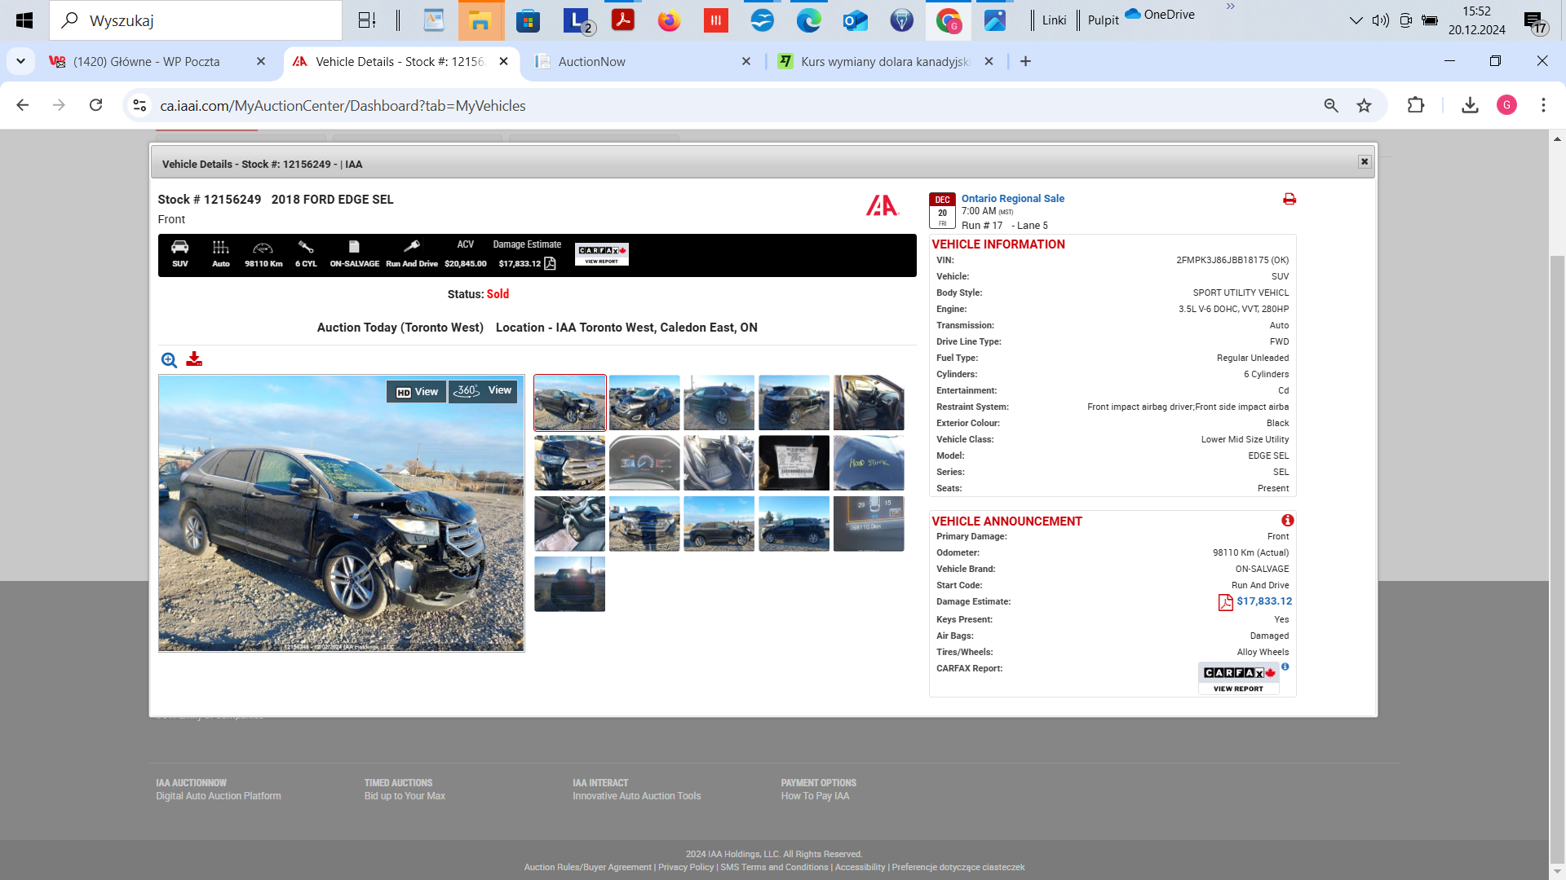Screen dimensions: 1566x880
Task: Reload the current page
Action: coord(96,105)
